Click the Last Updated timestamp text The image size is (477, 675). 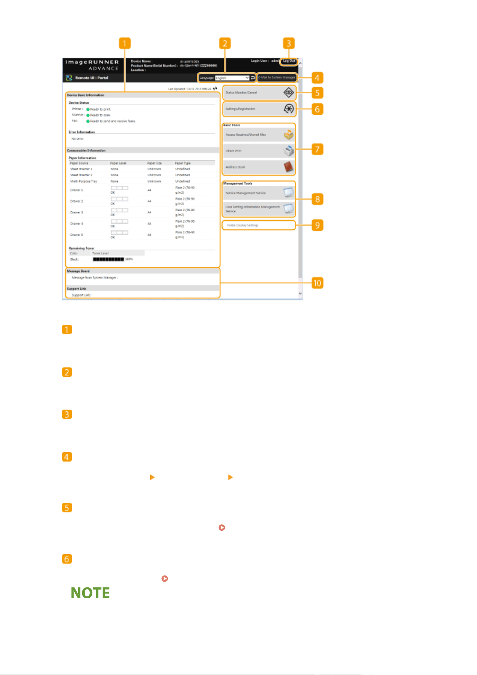pos(190,89)
